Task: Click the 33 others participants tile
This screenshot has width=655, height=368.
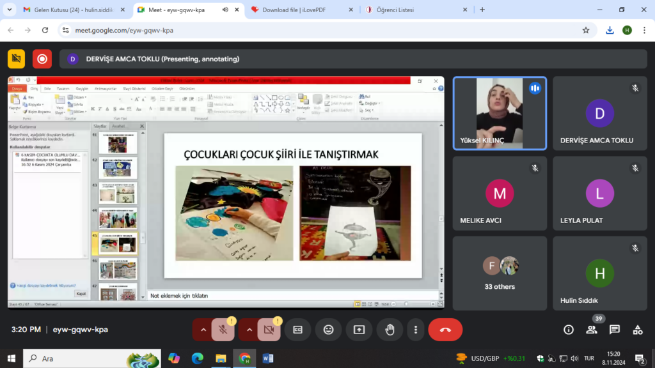Action: pos(500,274)
